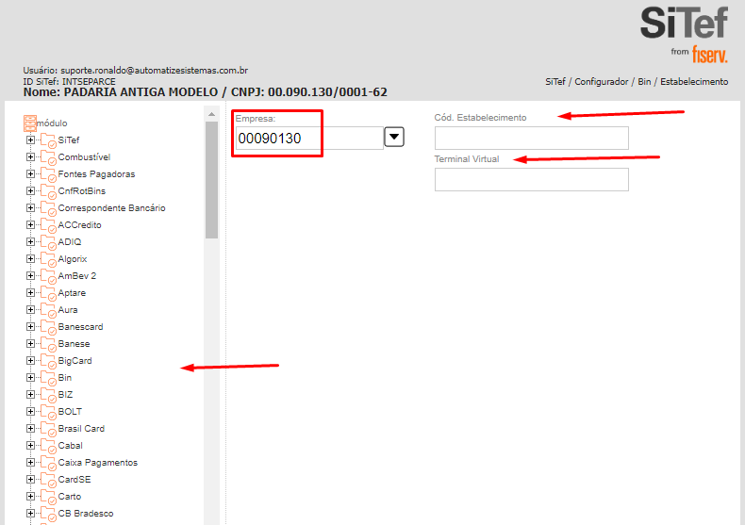Click the Bin folder icon
The width and height of the screenshot is (745, 525).
[x=48, y=378]
